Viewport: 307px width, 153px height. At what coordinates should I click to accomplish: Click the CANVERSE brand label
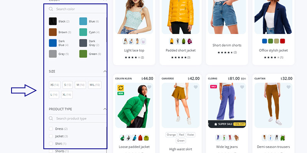(168, 79)
